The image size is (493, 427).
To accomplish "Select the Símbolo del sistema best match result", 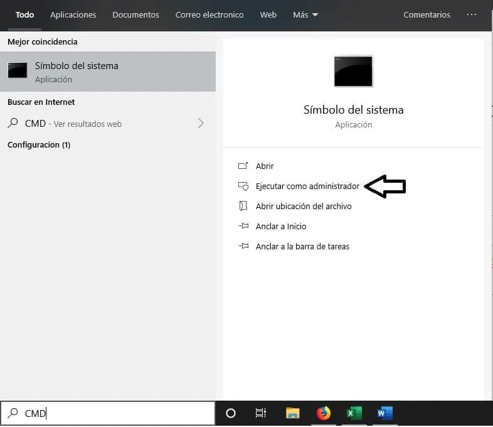I will [x=108, y=72].
